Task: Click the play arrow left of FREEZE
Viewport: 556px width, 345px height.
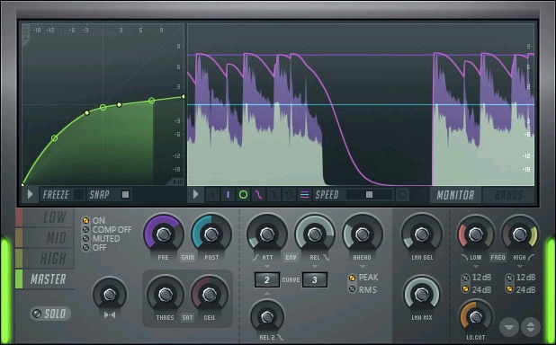Action: [31, 194]
